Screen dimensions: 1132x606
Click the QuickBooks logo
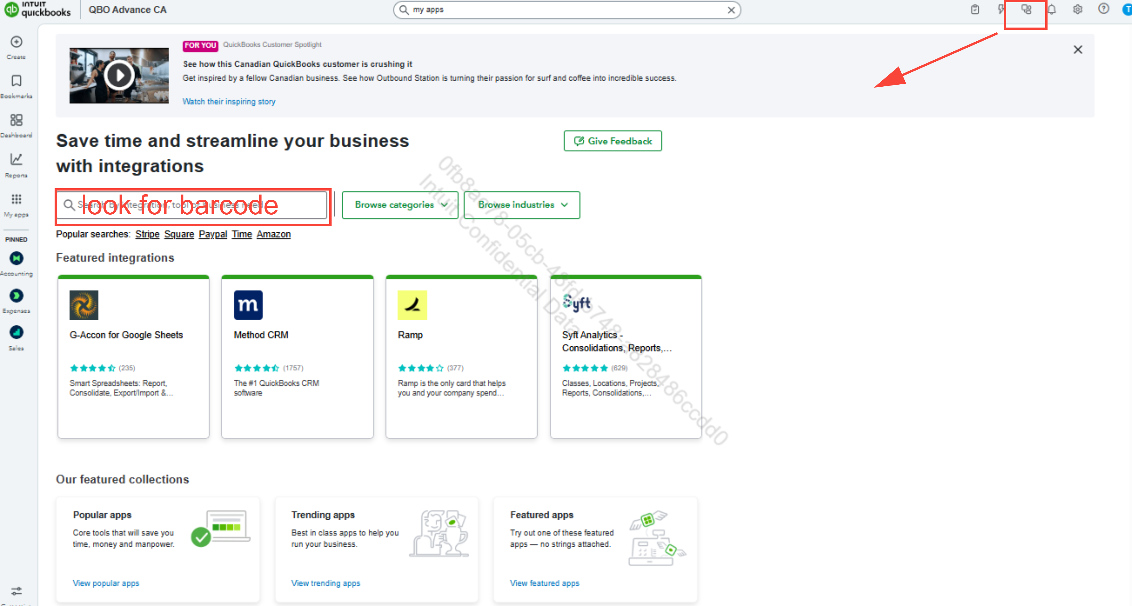pyautogui.click(x=37, y=9)
